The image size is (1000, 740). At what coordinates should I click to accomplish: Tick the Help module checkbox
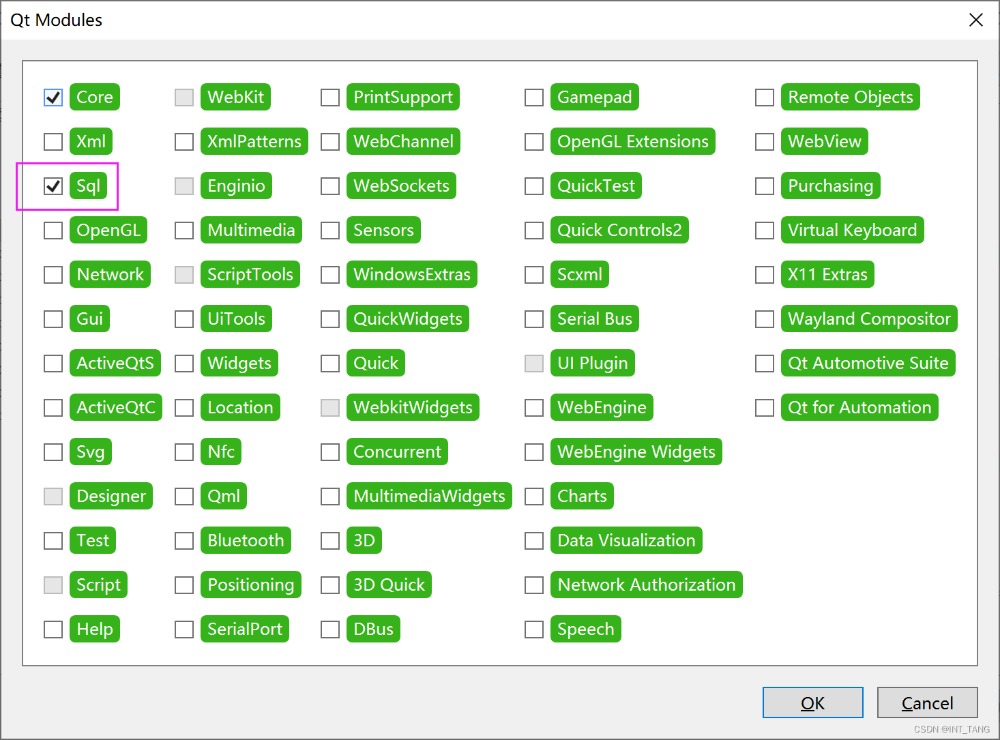[53, 630]
